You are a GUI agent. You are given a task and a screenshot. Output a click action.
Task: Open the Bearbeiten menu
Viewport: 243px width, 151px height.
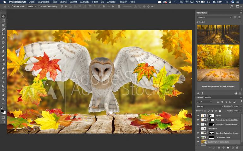click(x=44, y=2)
